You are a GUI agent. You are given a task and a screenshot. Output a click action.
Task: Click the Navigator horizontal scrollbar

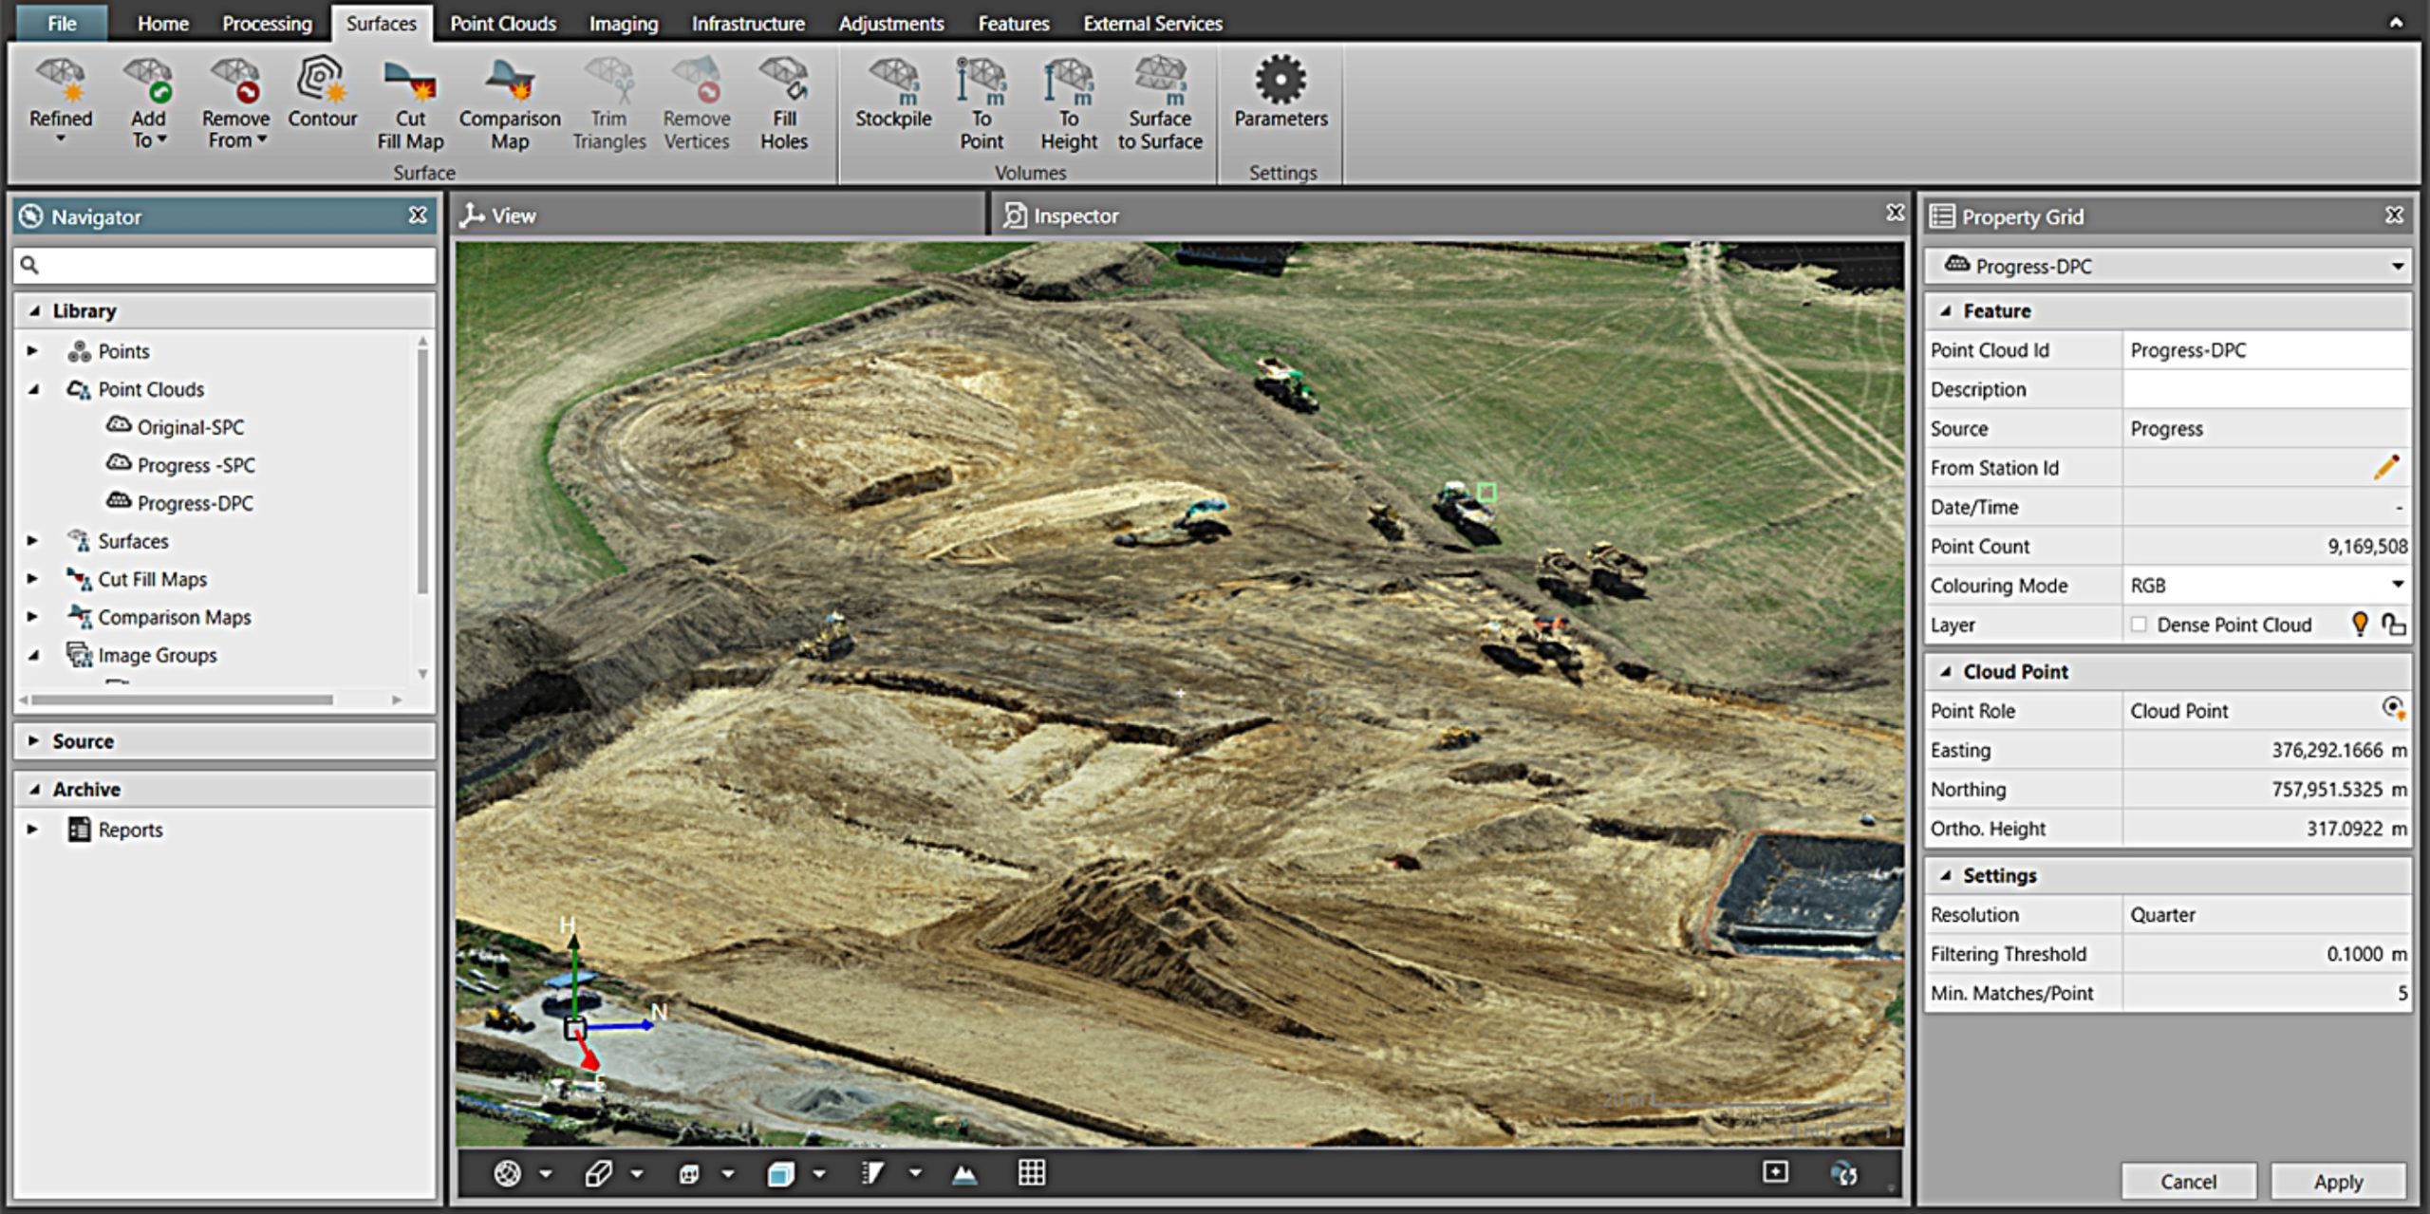coord(182,700)
